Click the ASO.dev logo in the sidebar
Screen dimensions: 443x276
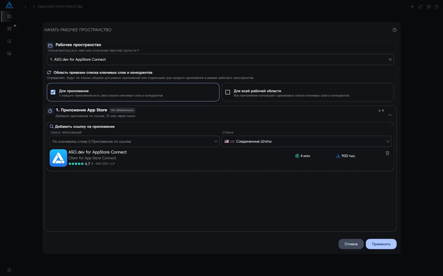(9, 5)
